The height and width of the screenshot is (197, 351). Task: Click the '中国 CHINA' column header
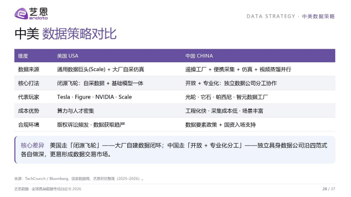199,56
